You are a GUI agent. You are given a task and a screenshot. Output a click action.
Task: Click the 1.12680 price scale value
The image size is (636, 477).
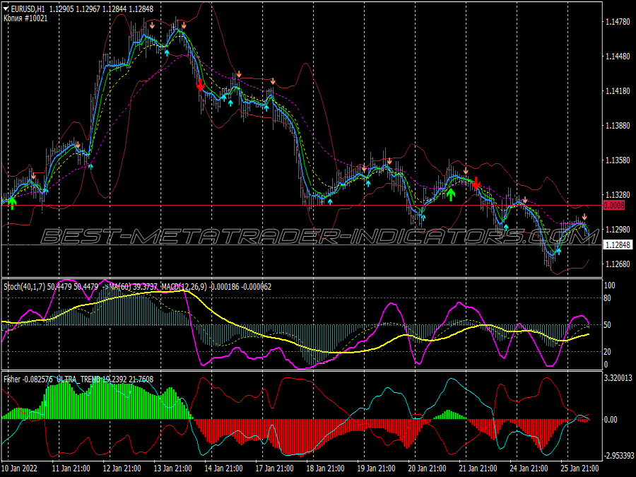(618, 264)
